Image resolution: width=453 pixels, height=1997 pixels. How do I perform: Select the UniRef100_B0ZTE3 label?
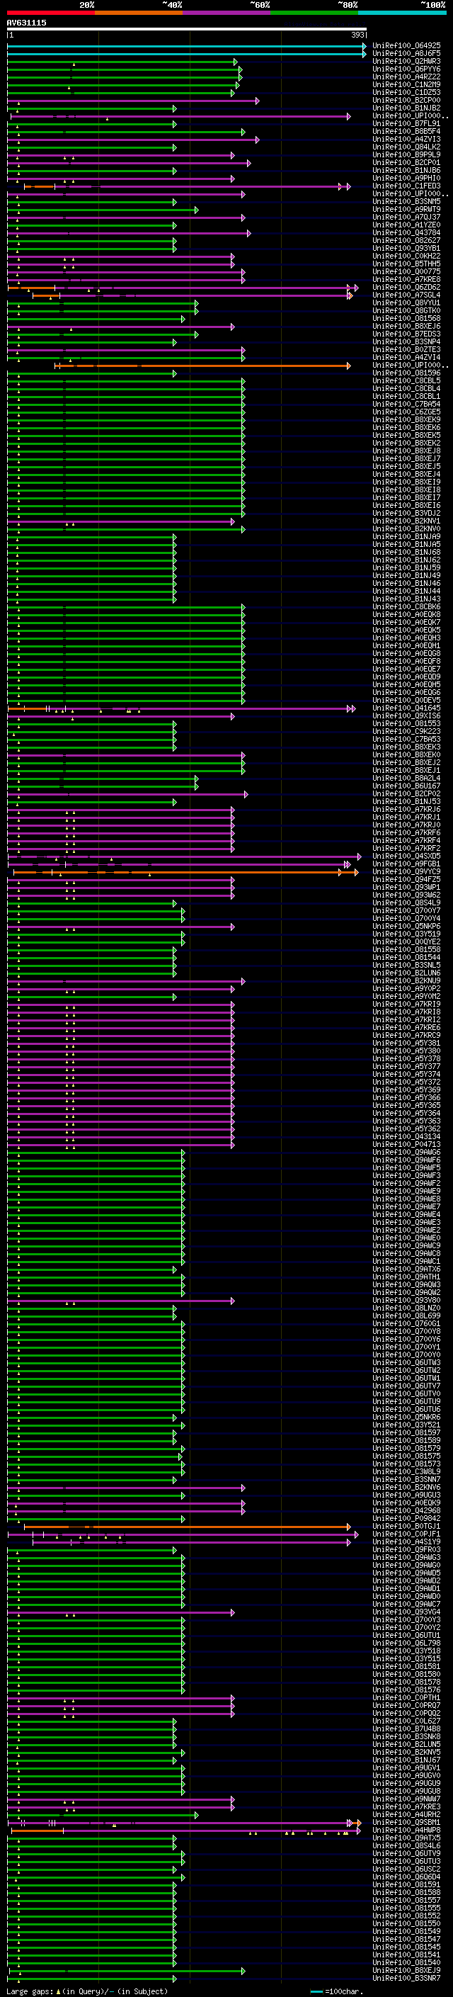406,350
